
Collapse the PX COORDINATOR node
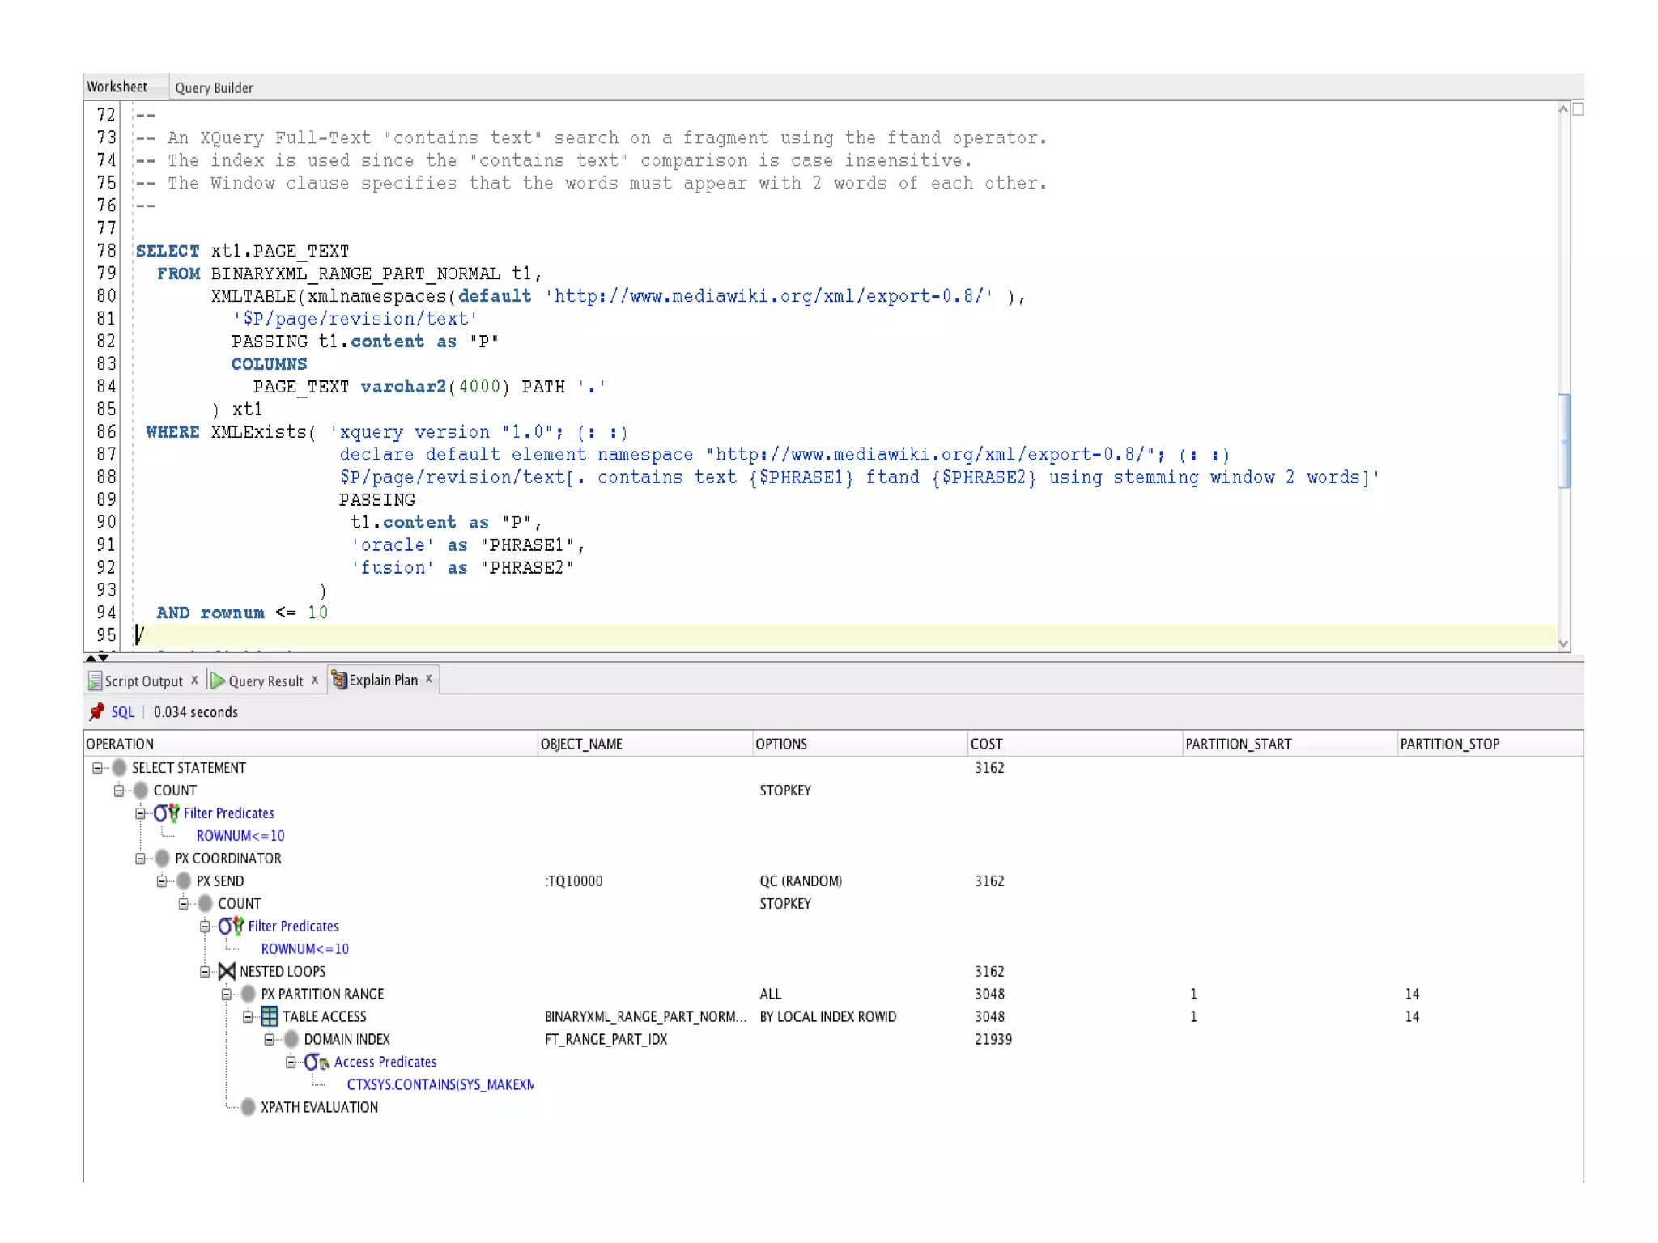click(140, 859)
